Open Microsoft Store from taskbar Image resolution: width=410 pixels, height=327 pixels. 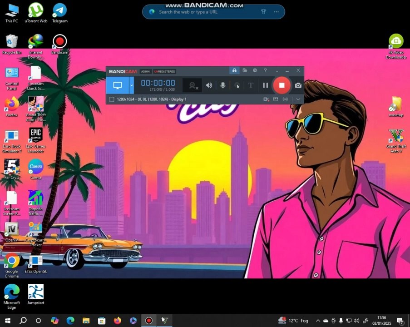[102, 321]
